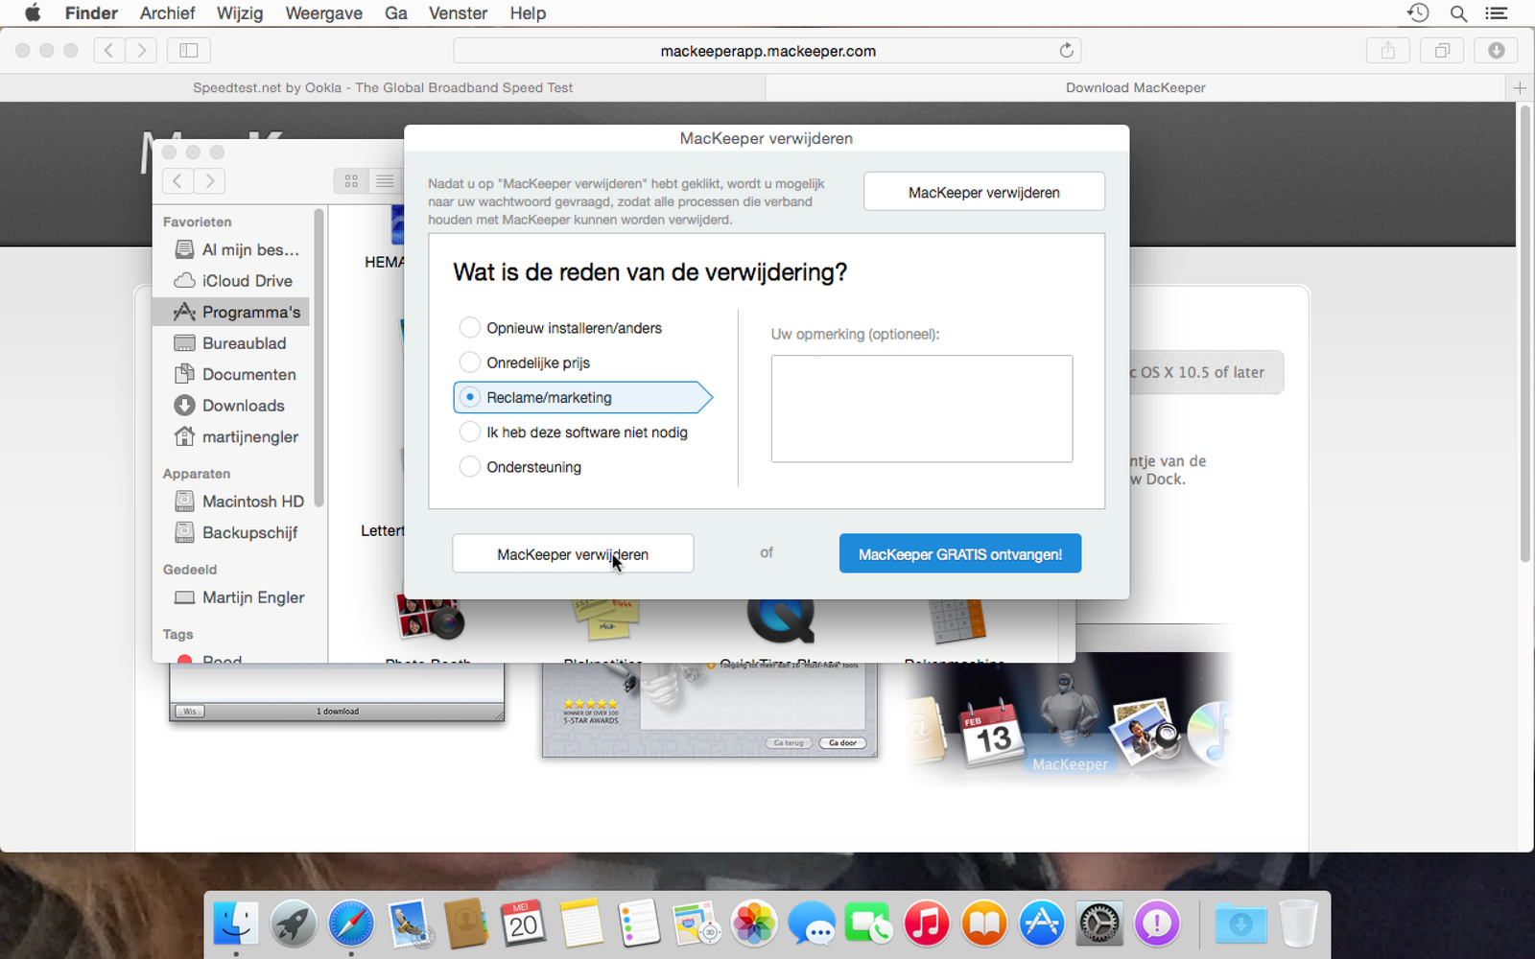Open the Weergave menu
This screenshot has height=959, width=1535.
[324, 13]
